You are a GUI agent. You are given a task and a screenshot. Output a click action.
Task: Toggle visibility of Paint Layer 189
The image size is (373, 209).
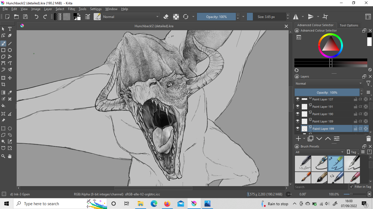point(298,121)
